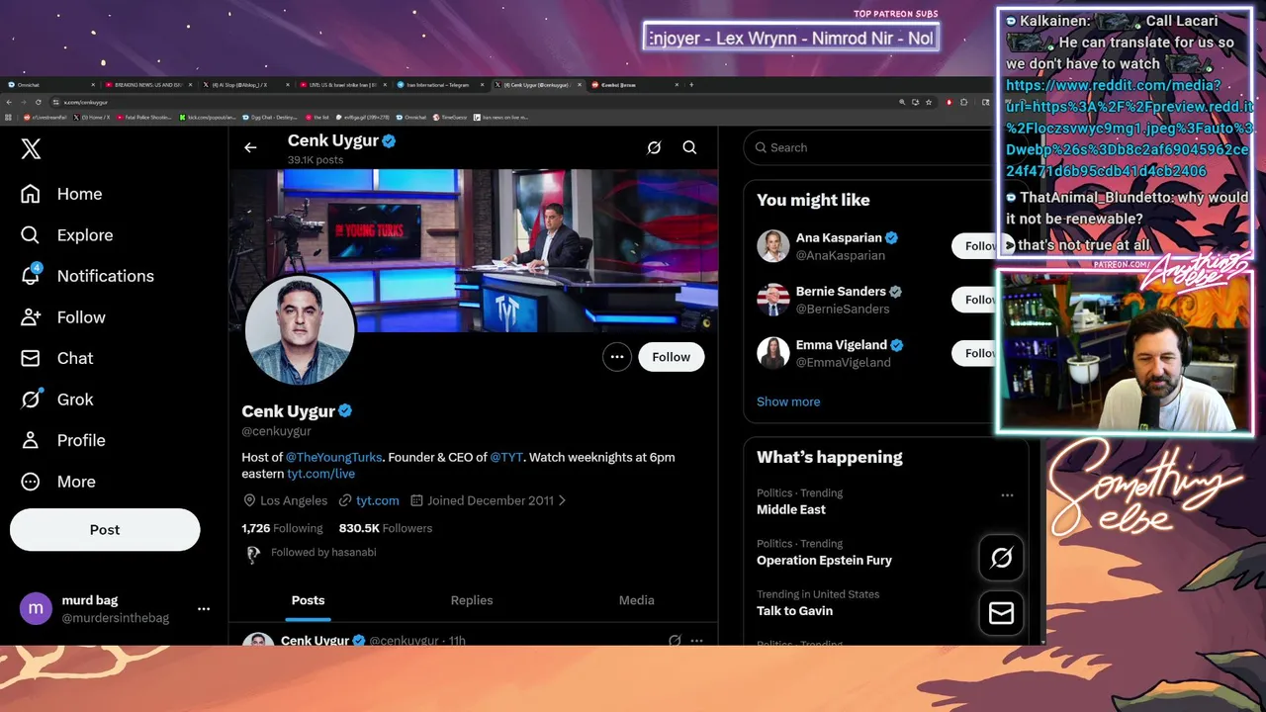Reload the page in the browser
Viewport: 1266px width, 712px height.
(39, 102)
